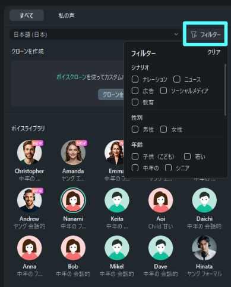Viewport: 231px width, 287px height.
Task: Click クリア to reset filters
Action: pos(214,52)
